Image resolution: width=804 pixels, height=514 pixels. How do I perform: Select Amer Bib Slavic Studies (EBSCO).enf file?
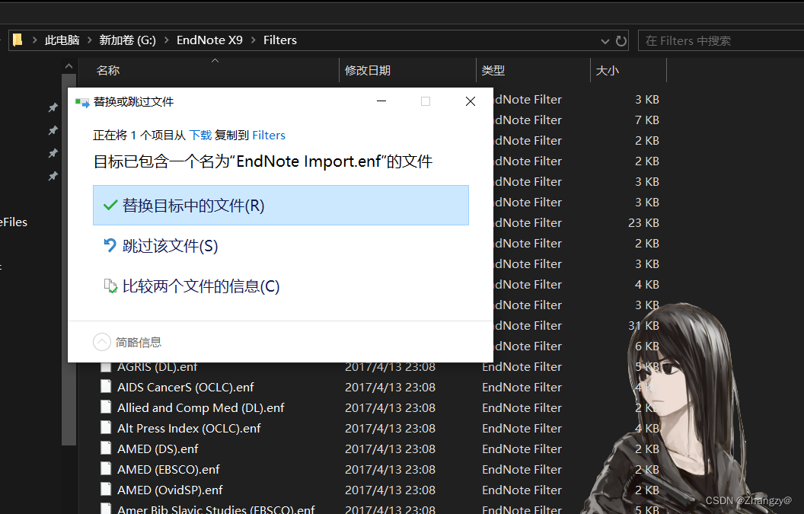pyautogui.click(x=216, y=509)
